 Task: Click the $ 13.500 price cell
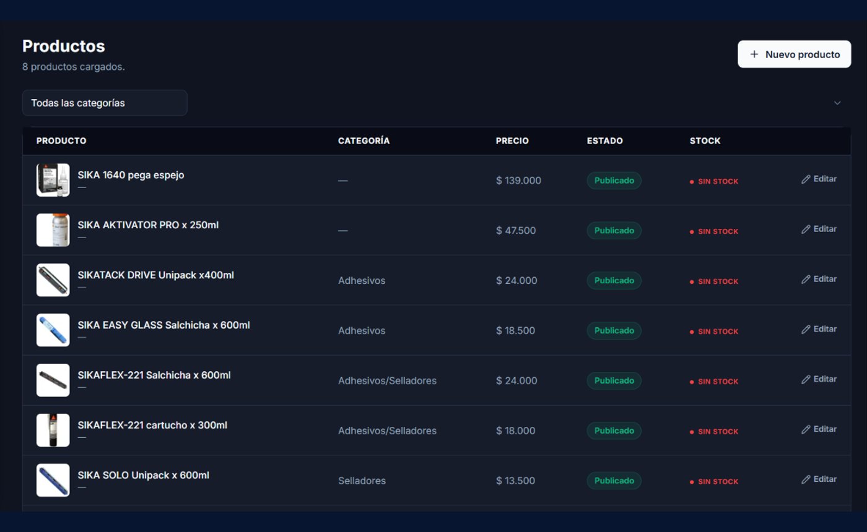tap(515, 481)
